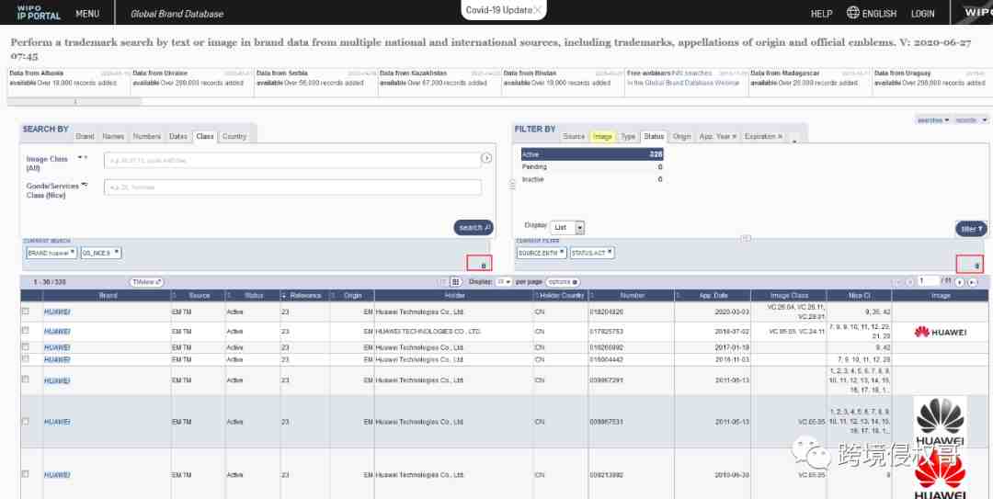Viewport: 993px width, 499px height.
Task: Click the Goods/Services Class input field
Action: [292, 187]
